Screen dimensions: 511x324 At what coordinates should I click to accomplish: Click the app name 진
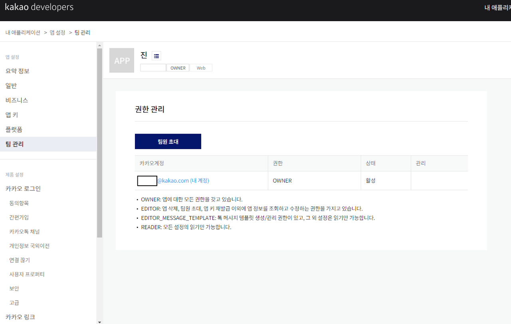tap(144, 55)
